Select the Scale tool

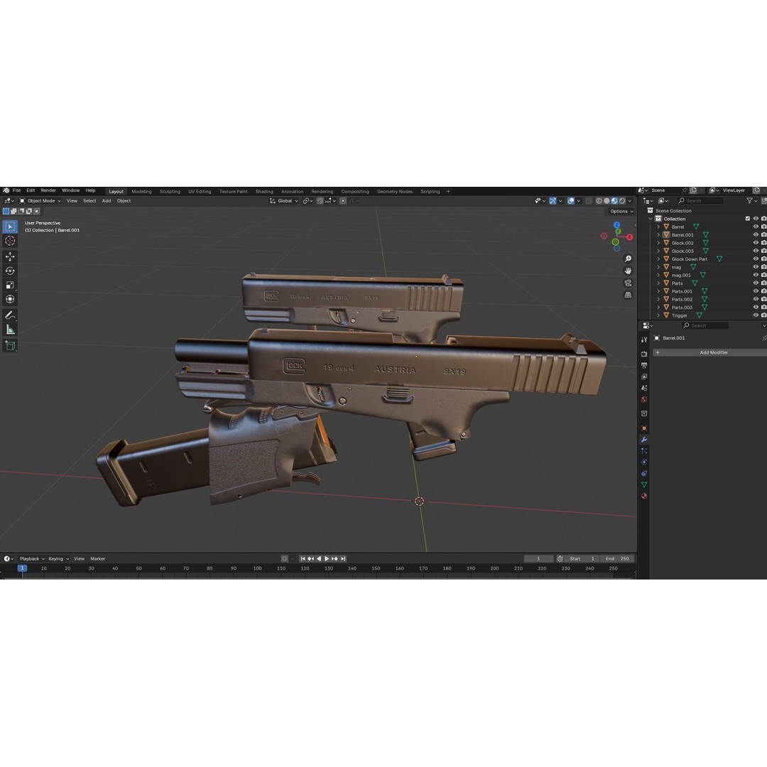[10, 285]
